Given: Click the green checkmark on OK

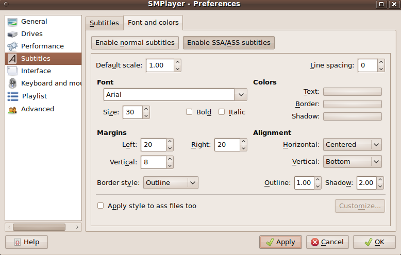Looking at the screenshot, I should 368,242.
